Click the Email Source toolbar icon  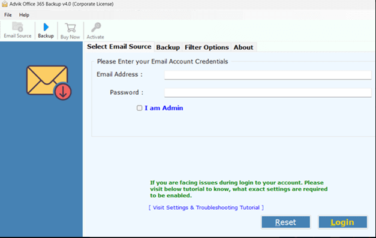click(17, 27)
